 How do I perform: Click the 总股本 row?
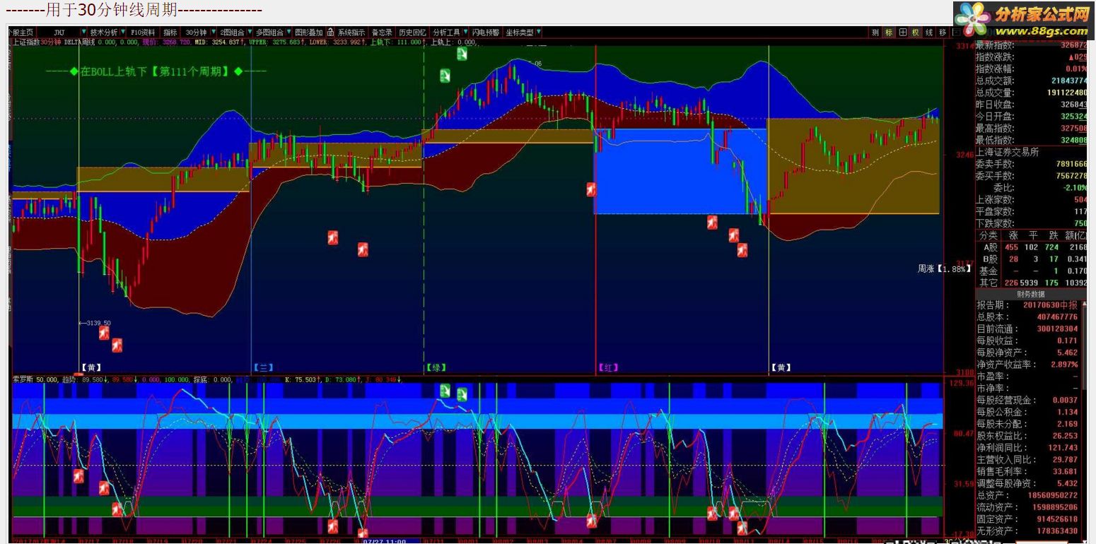pyautogui.click(x=1028, y=317)
